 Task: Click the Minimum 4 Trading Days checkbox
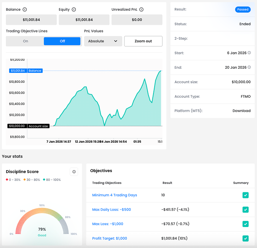pyautogui.click(x=246, y=195)
